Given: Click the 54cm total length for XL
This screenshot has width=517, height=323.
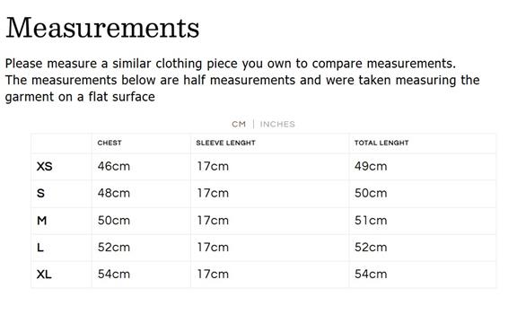Looking at the screenshot, I should [x=371, y=275].
